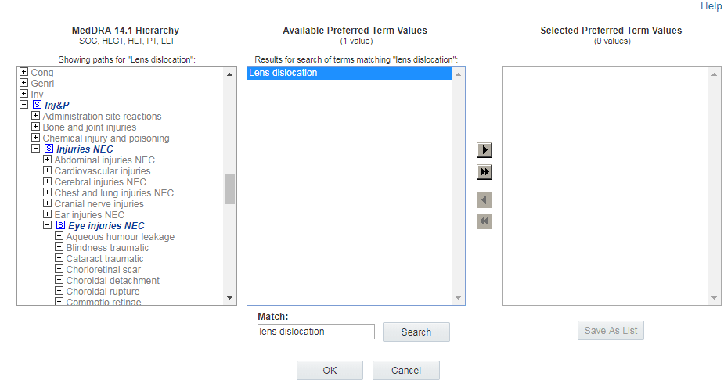724x384 pixels.
Task: Click the single left arrow remove button
Action: pyautogui.click(x=484, y=200)
